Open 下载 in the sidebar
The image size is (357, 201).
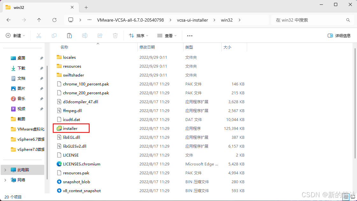tap(21, 68)
